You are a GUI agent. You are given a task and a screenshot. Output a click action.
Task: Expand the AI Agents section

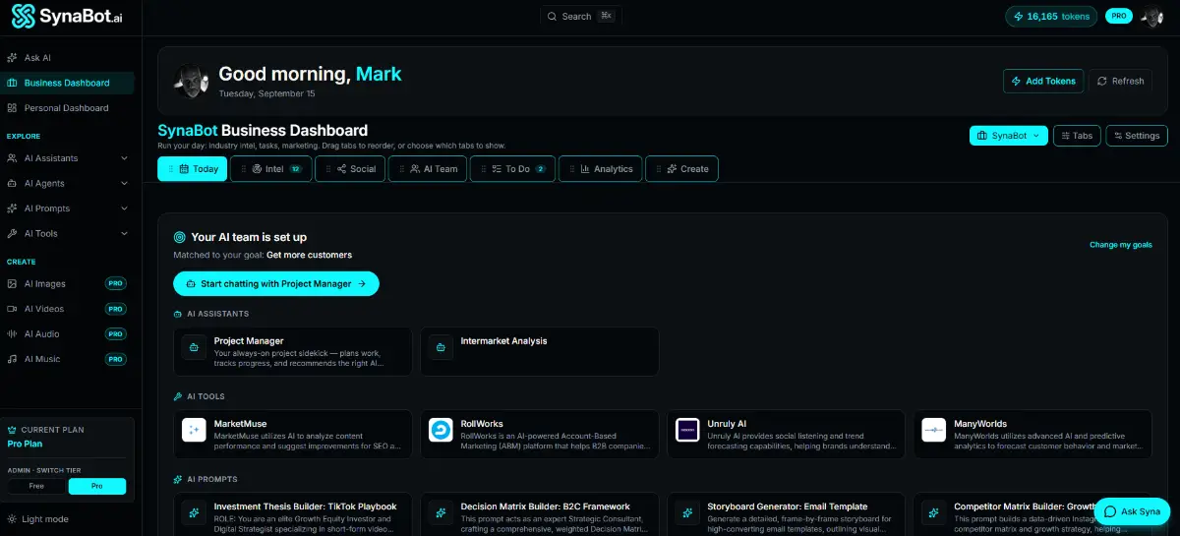pyautogui.click(x=67, y=183)
